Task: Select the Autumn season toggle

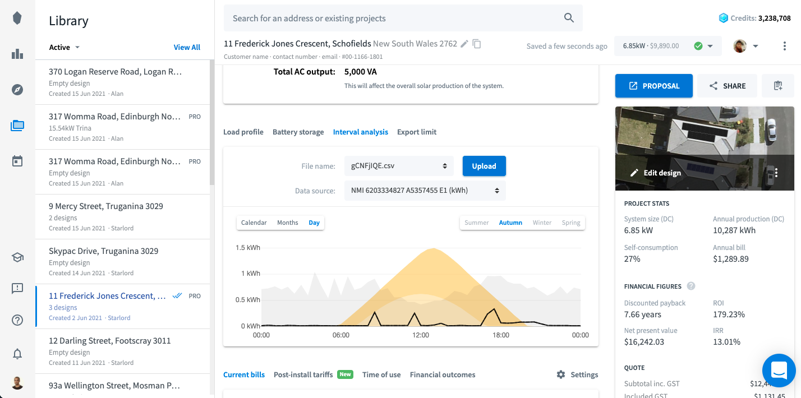Action: coord(510,223)
